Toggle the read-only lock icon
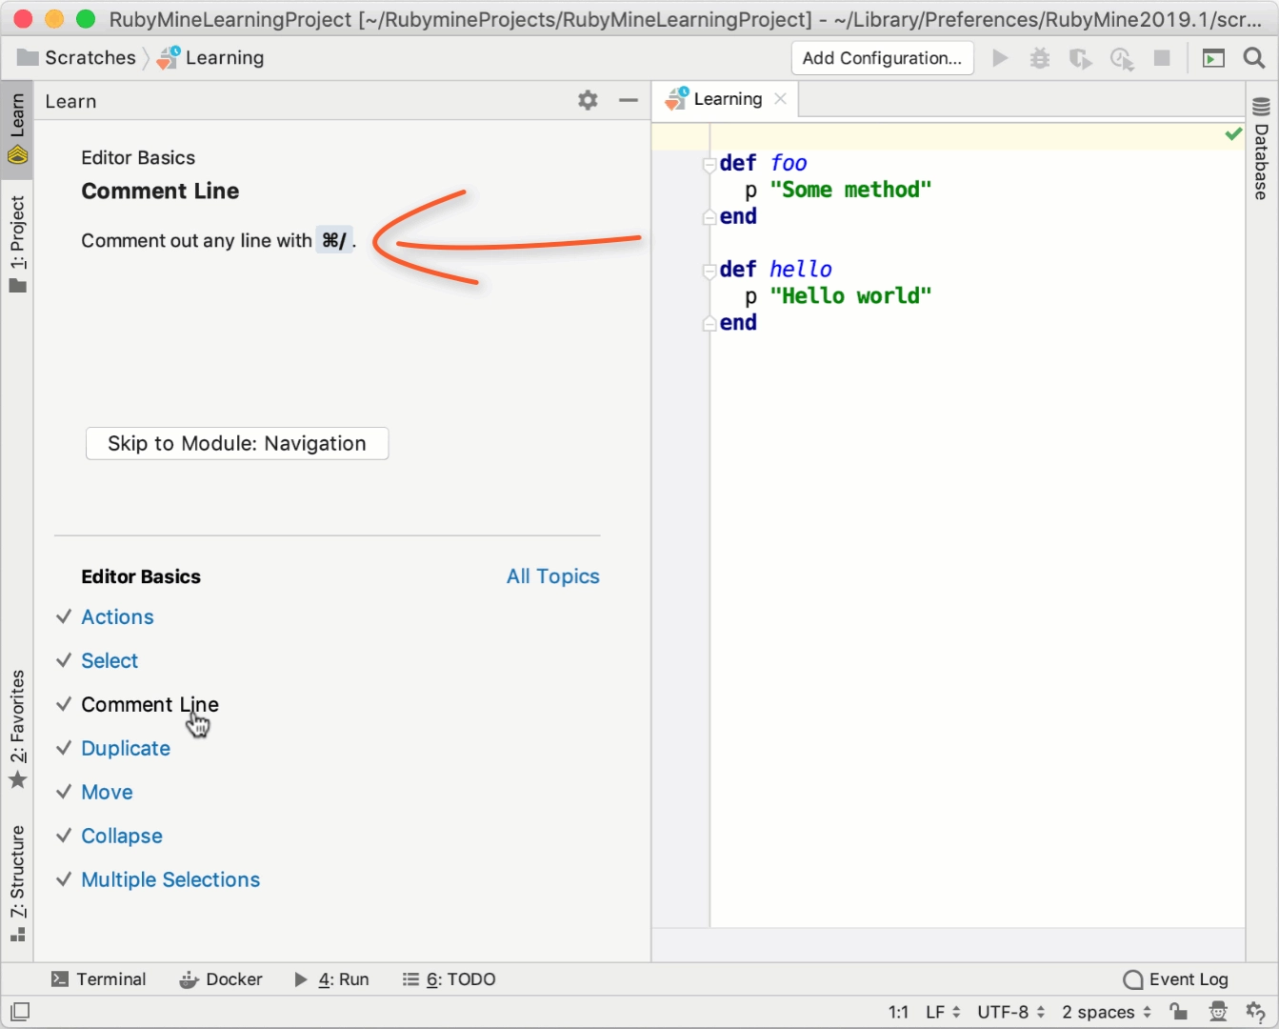The image size is (1279, 1029). (x=1179, y=1012)
